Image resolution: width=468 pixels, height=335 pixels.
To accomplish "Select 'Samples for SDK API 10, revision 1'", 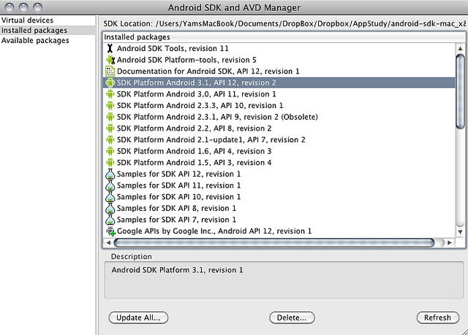I will point(279,197).
